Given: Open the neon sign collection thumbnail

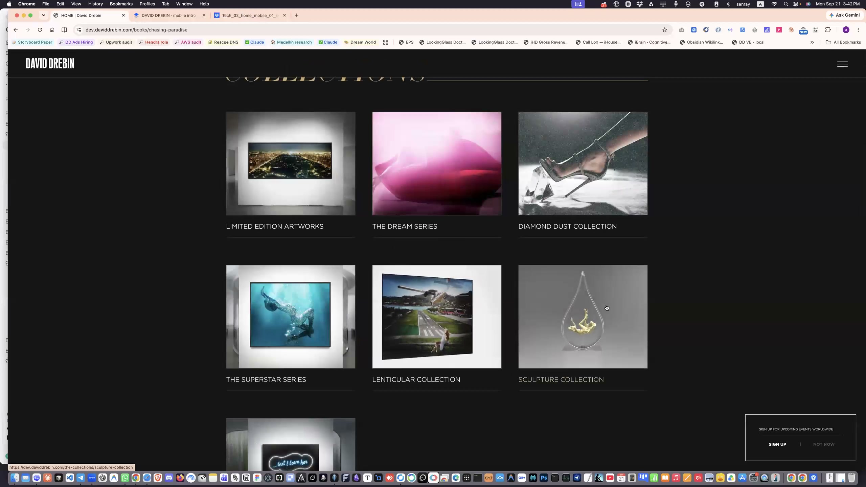Looking at the screenshot, I should [291, 444].
